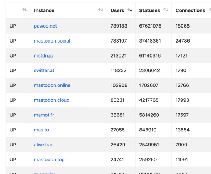211x174 pixels.
Task: Select the pawoo.net users count cell
Action: (121, 26)
